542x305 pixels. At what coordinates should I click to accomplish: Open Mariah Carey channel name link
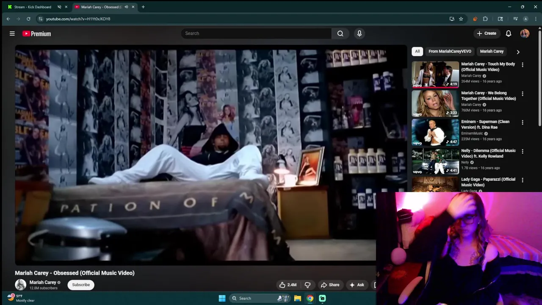point(43,282)
